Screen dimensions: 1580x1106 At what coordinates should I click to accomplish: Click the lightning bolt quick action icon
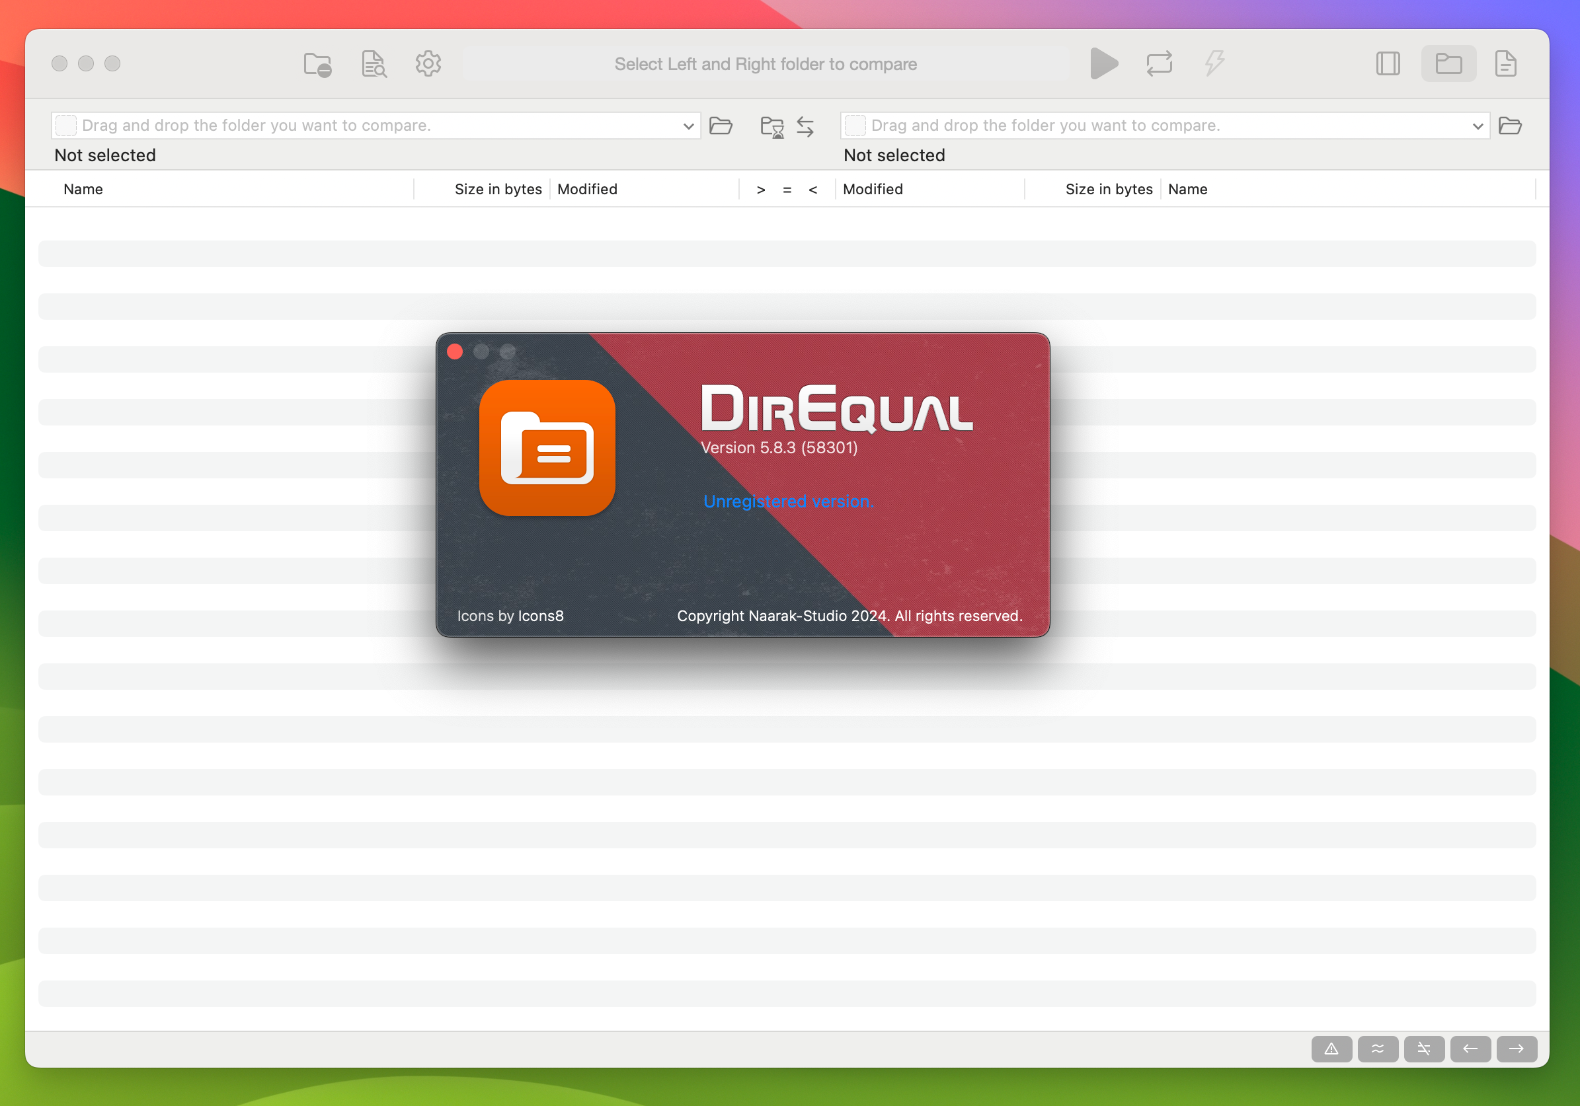(1214, 64)
